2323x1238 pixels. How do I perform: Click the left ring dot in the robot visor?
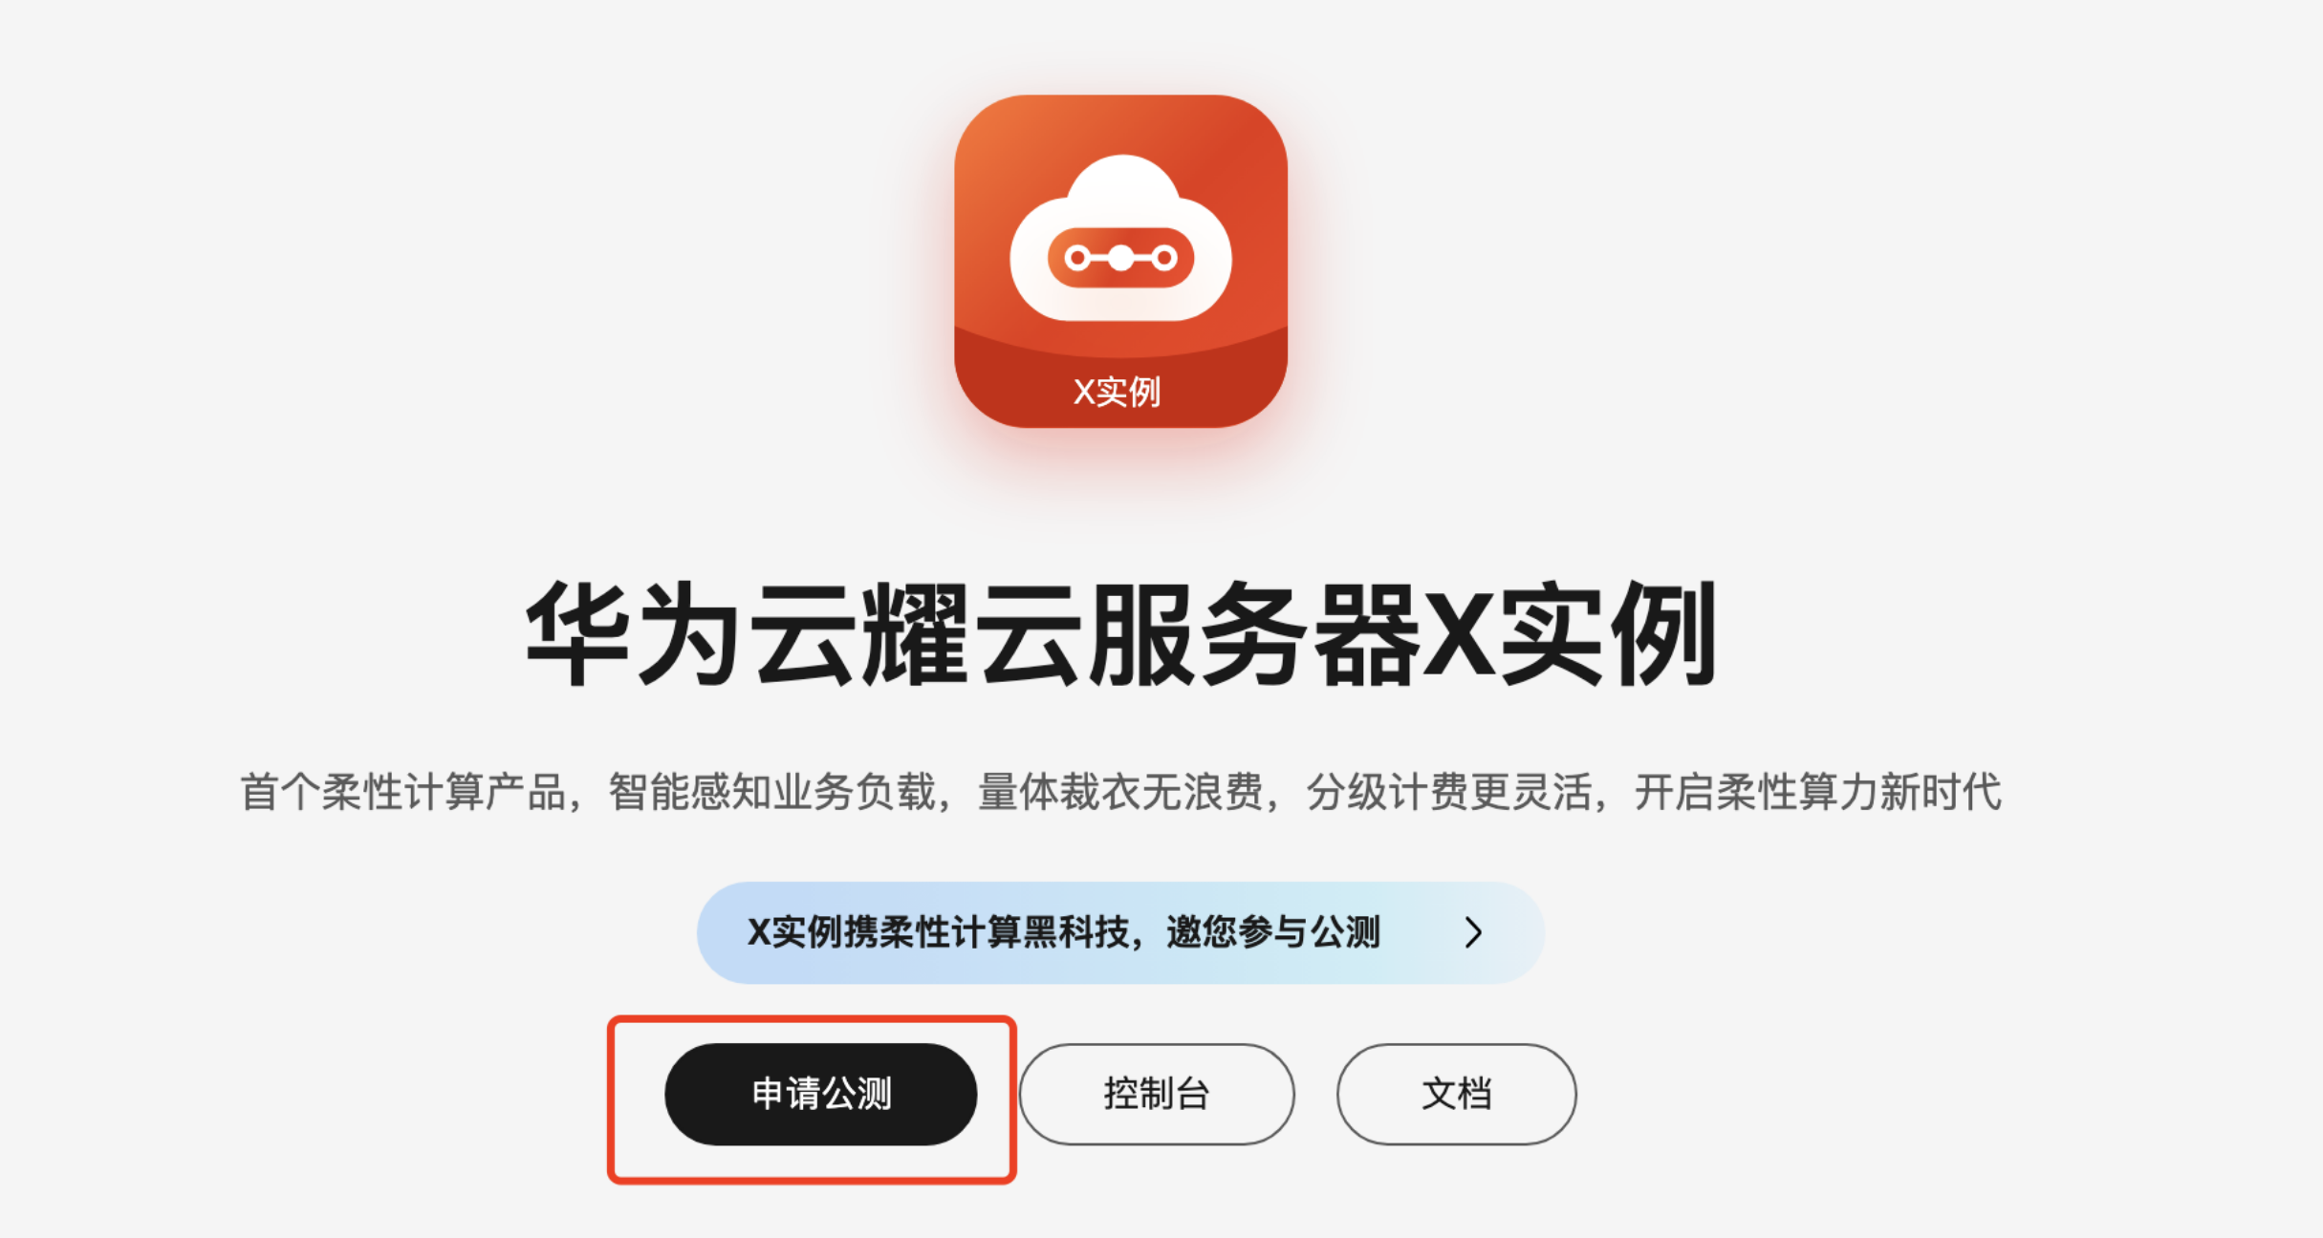[x=1077, y=258]
